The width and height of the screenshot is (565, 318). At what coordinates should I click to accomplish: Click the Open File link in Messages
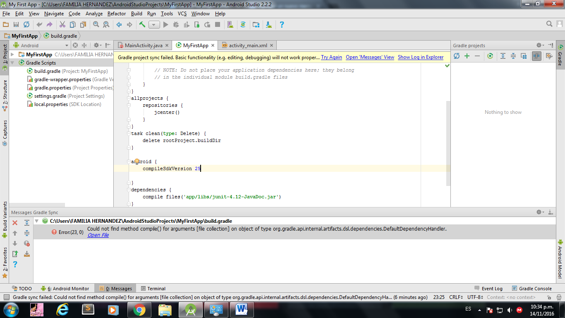(x=98, y=235)
